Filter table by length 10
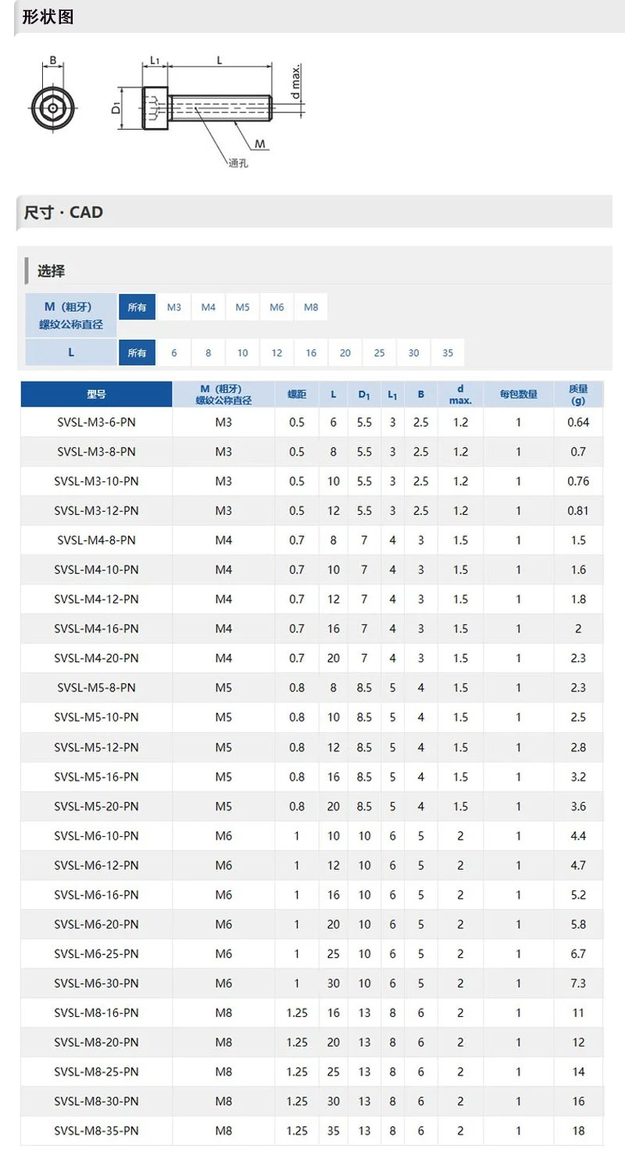This screenshot has height=1159, width=625. coord(242,352)
